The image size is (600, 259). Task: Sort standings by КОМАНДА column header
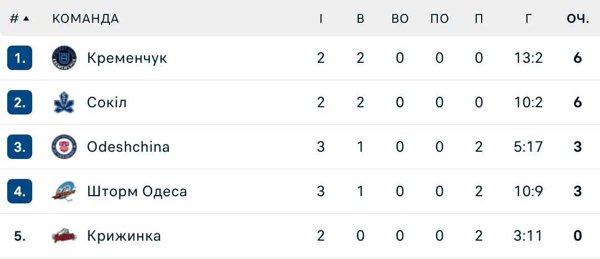point(86,18)
